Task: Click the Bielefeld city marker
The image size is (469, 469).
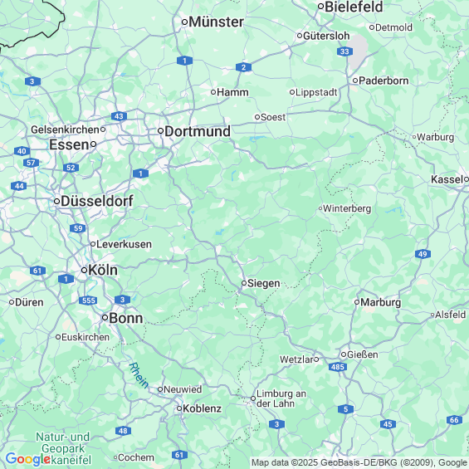Action: coord(321,6)
